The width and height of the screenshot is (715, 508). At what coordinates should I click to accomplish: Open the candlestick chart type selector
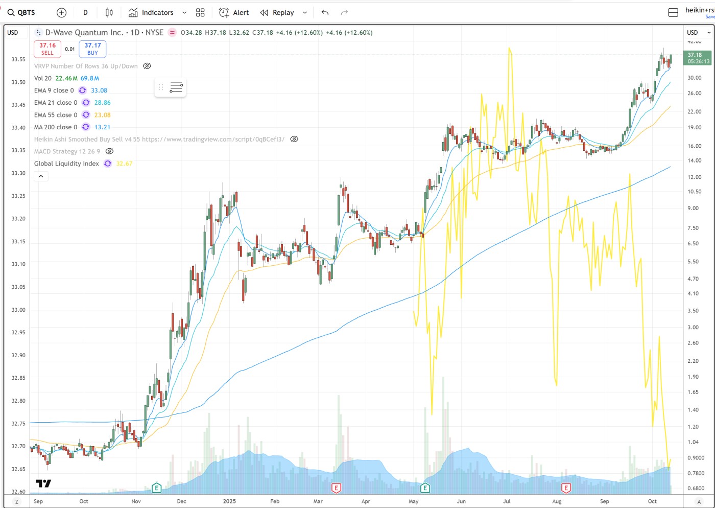click(109, 13)
